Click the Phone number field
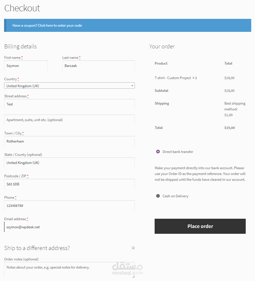 coord(69,205)
